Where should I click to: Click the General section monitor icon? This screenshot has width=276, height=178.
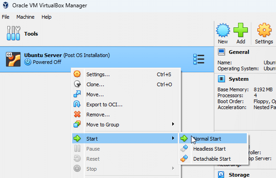222,52
